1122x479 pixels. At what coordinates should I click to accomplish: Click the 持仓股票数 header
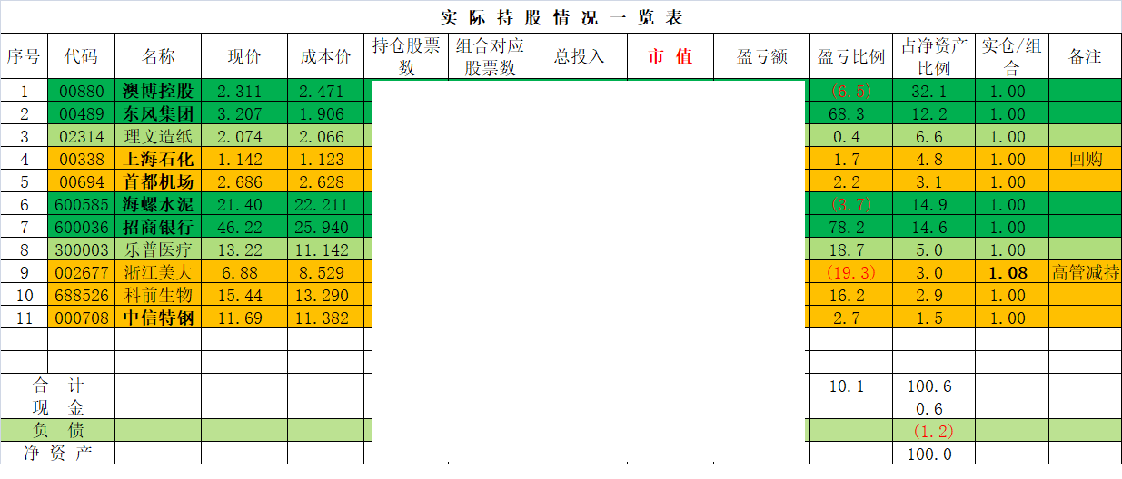click(406, 57)
